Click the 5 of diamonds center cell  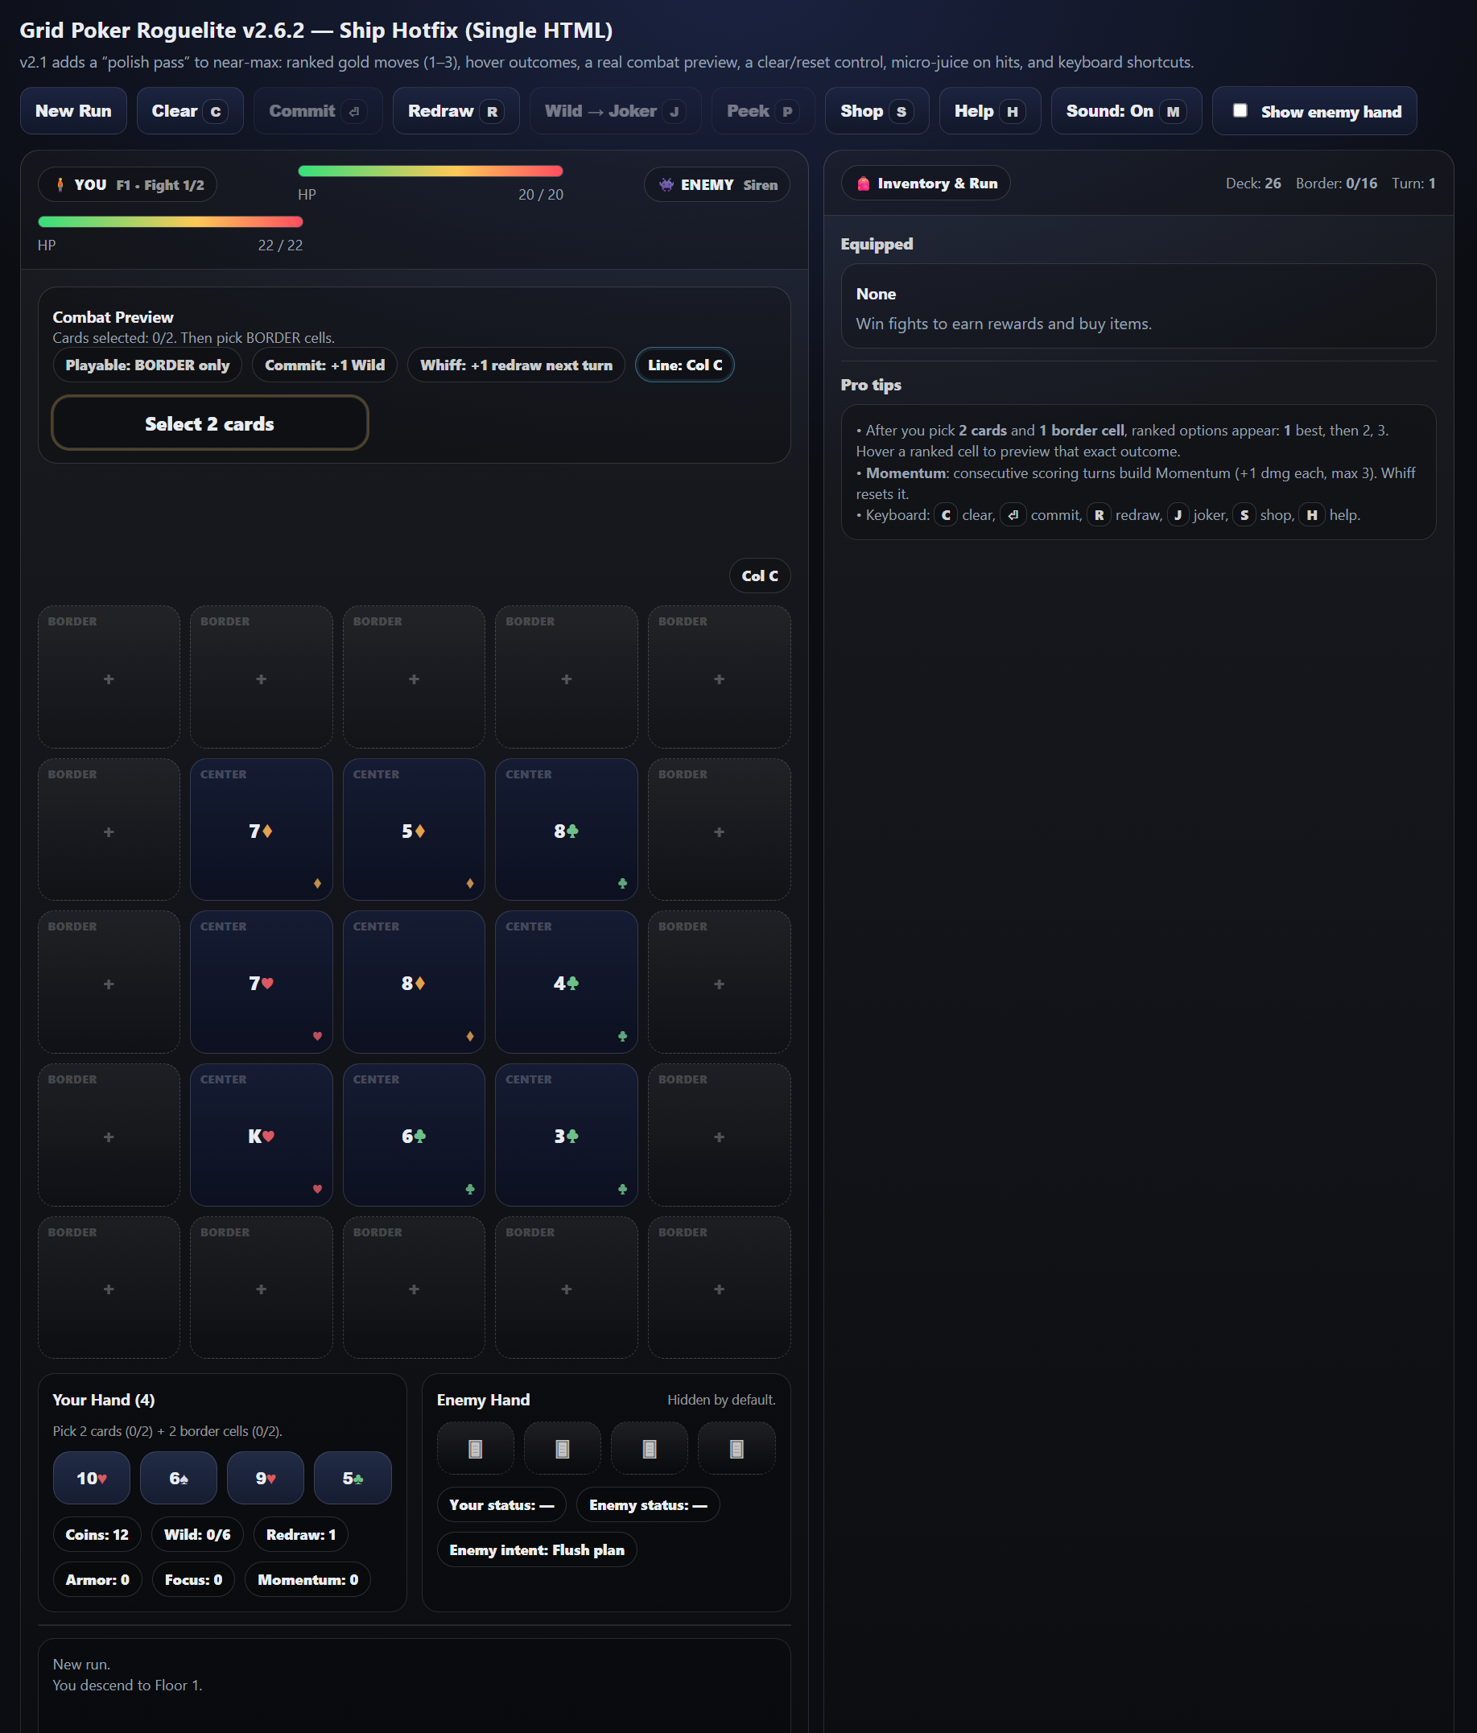[x=414, y=830]
